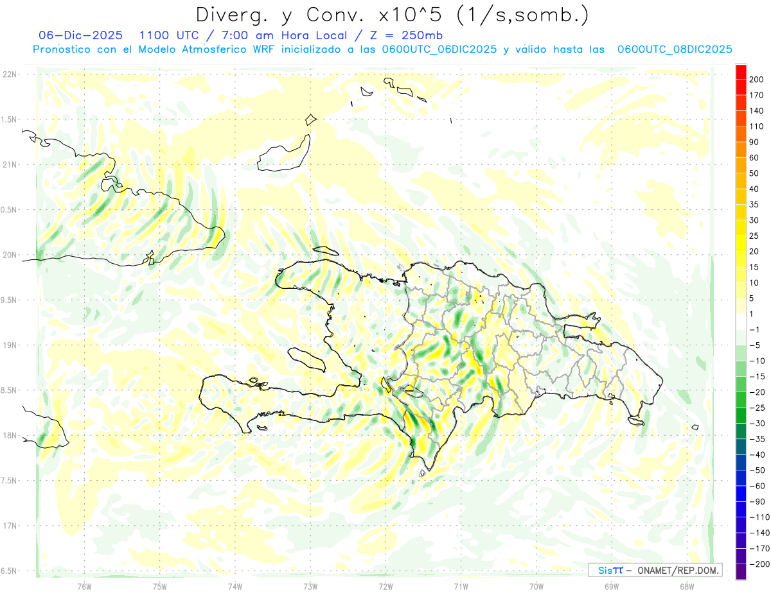Click the '60' colorbar value

tap(754, 158)
